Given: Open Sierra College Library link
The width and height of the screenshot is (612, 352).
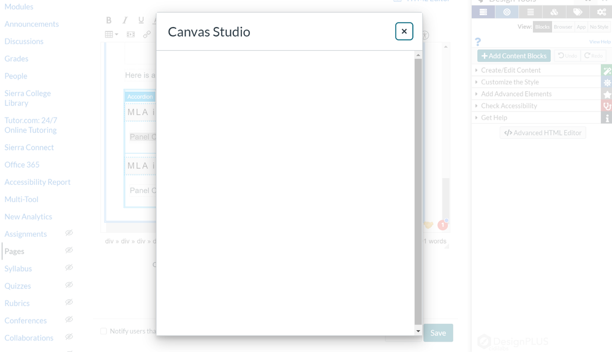Looking at the screenshot, I should tap(28, 98).
